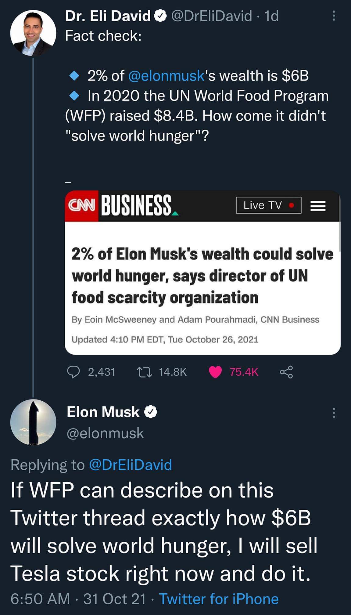Tap the reply bubble icon showing 2,431
This screenshot has height=615, width=351.
(x=73, y=372)
